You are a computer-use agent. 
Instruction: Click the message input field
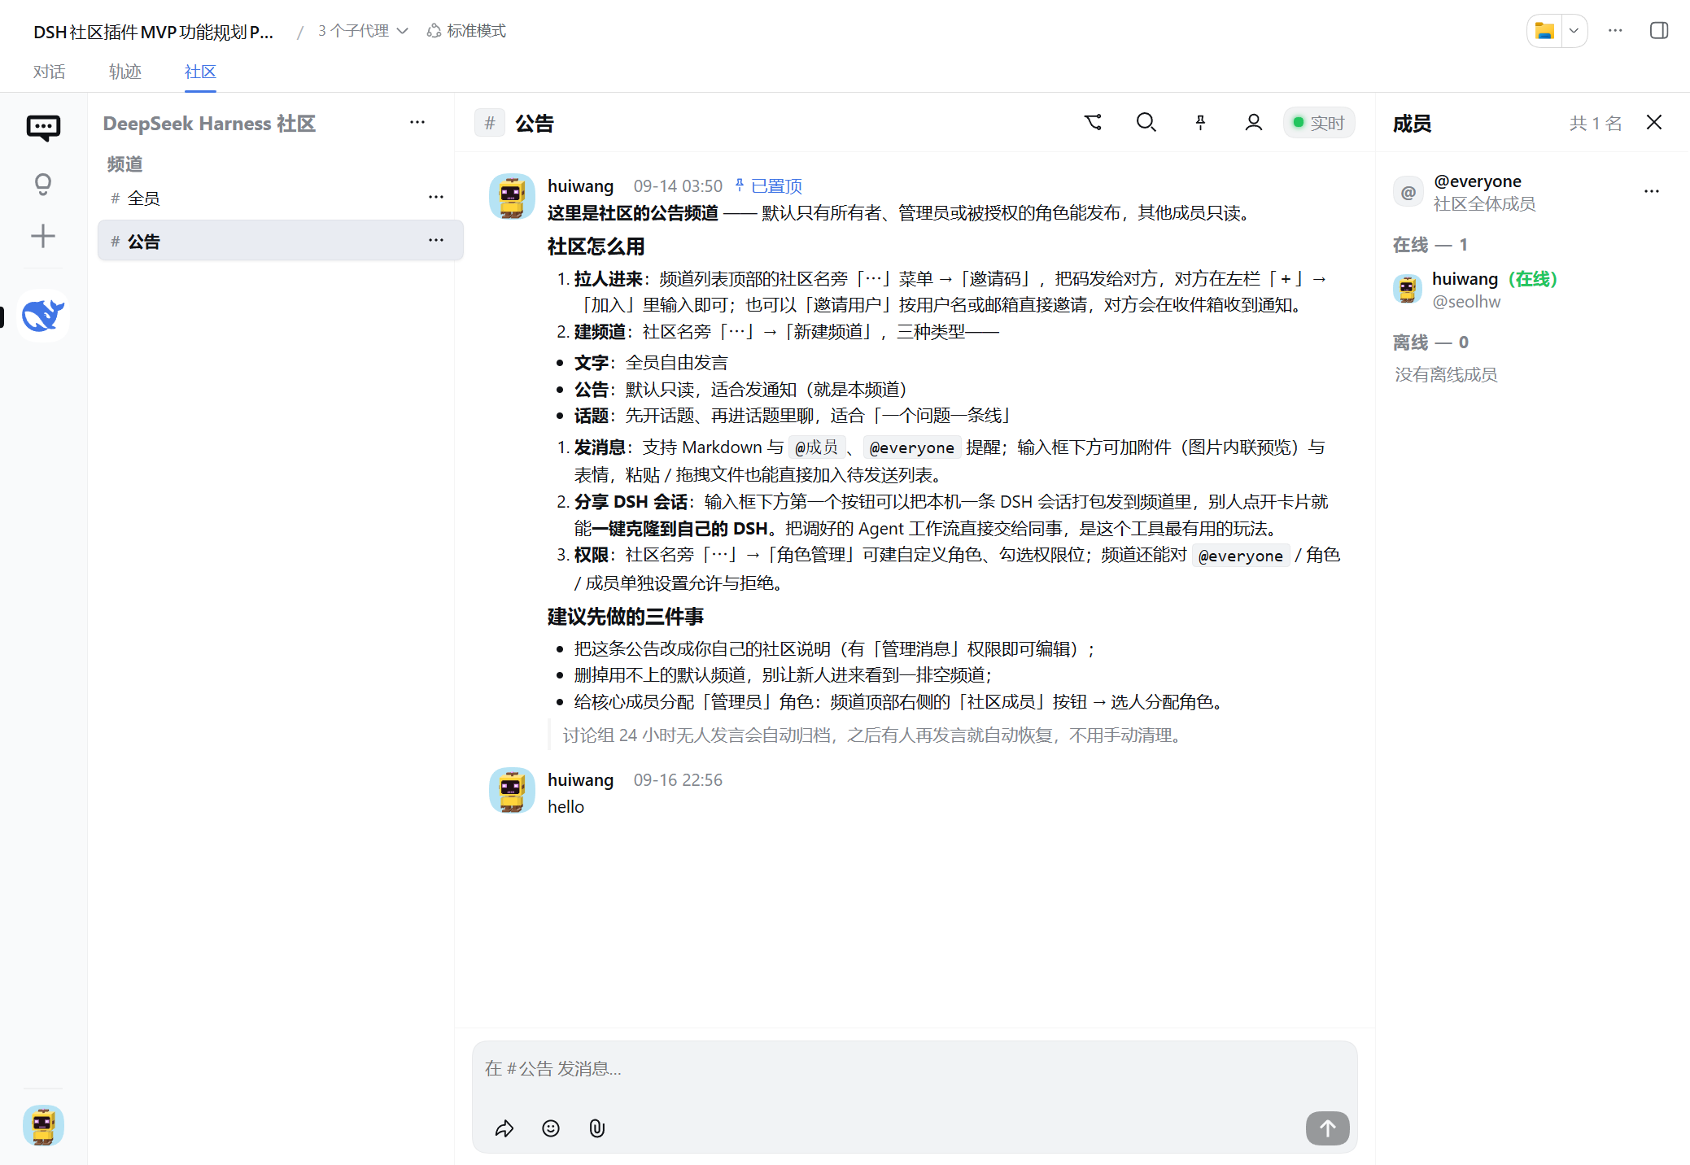pos(914,1069)
